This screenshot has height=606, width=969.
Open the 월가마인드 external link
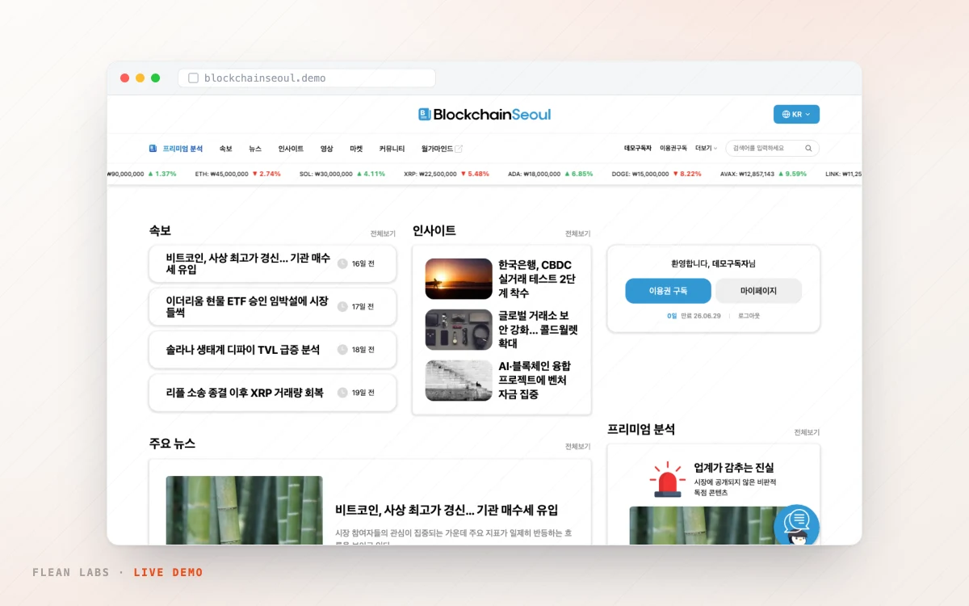click(442, 149)
